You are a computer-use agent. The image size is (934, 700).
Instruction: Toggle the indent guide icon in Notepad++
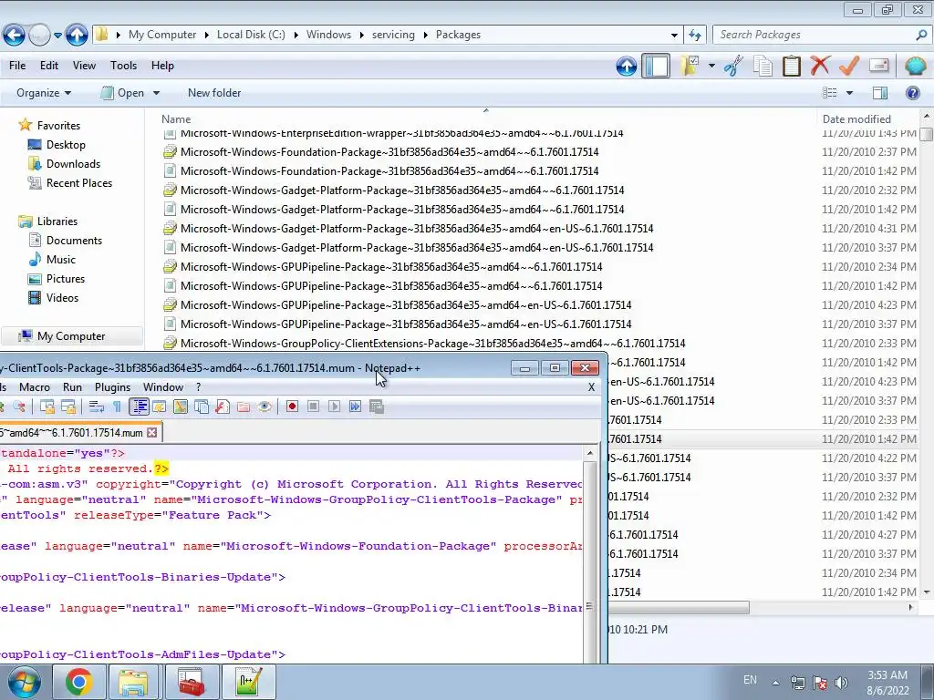[x=139, y=407]
